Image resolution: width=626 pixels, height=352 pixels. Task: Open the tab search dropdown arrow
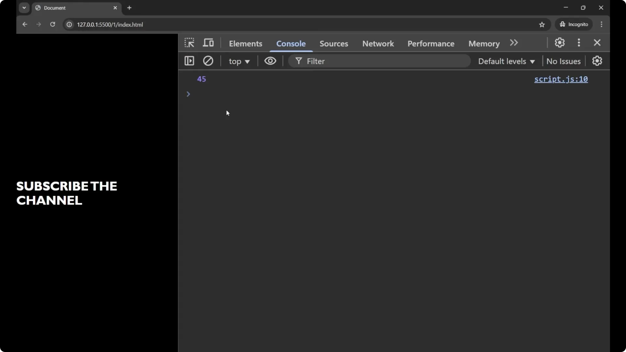(x=24, y=7)
